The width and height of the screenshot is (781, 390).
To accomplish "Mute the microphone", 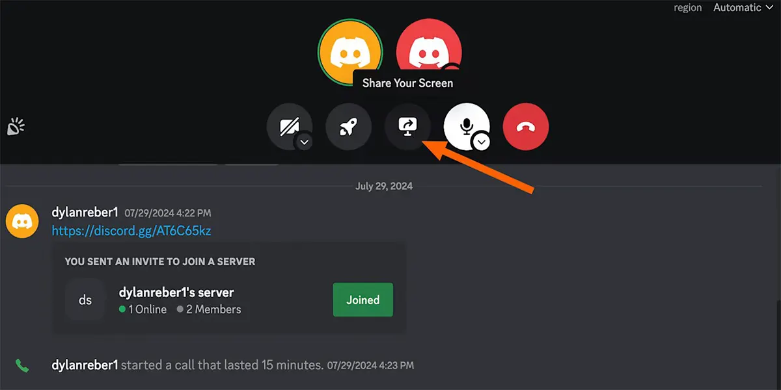I will (x=466, y=126).
